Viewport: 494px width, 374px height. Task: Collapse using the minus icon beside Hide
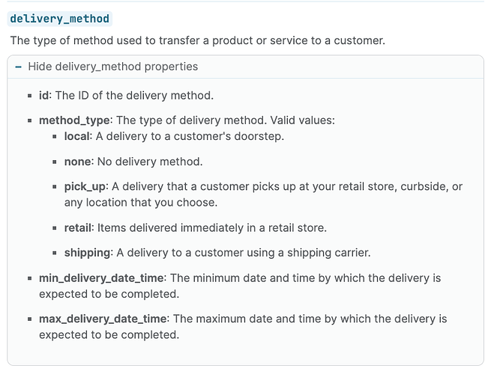[18, 67]
